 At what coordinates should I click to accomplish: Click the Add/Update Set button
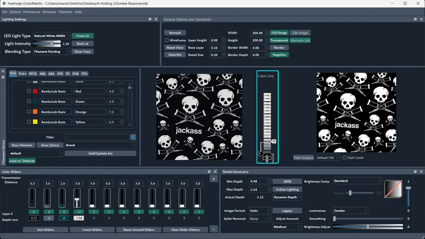coord(100,153)
